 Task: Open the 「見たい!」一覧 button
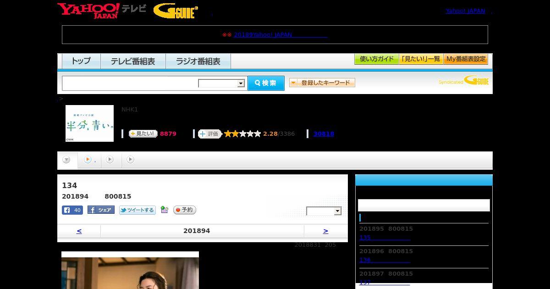[x=421, y=59]
